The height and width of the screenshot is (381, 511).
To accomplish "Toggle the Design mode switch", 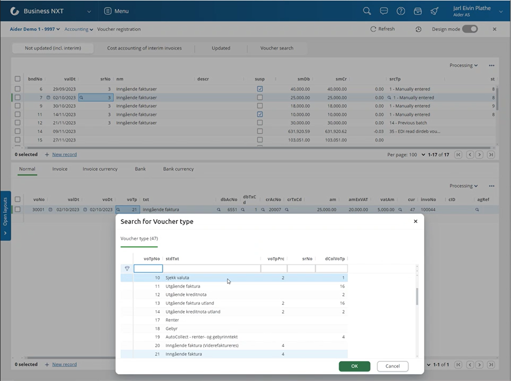I will (470, 29).
